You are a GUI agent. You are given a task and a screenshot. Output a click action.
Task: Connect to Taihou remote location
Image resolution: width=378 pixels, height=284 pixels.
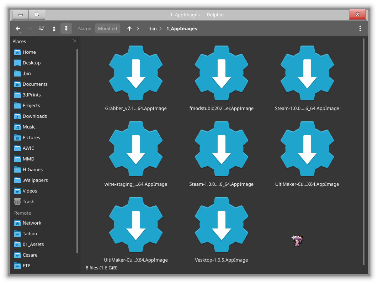pyautogui.click(x=45, y=233)
